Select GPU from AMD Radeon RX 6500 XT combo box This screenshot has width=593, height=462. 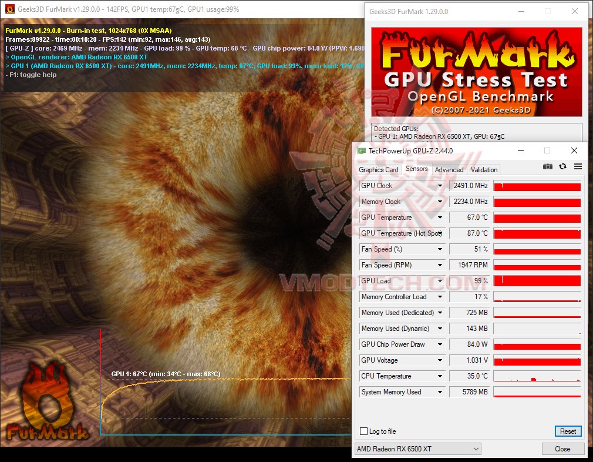coord(418,448)
